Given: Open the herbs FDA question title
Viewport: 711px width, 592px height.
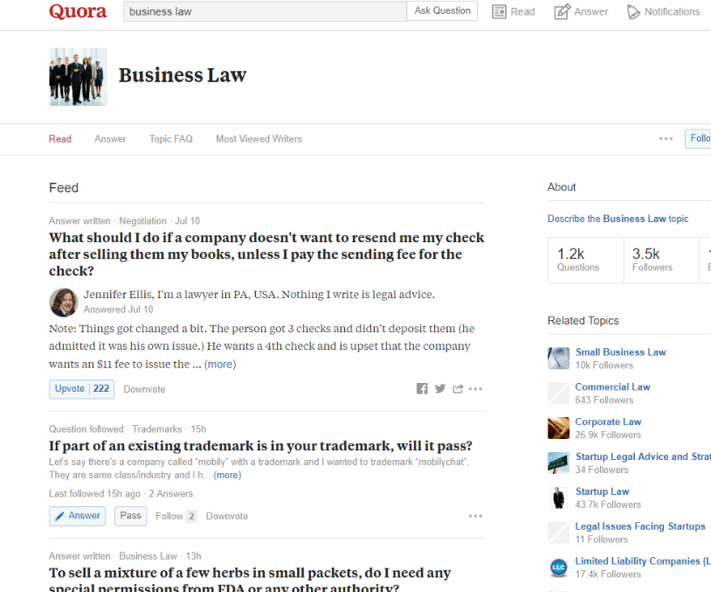Looking at the screenshot, I should pyautogui.click(x=250, y=579).
